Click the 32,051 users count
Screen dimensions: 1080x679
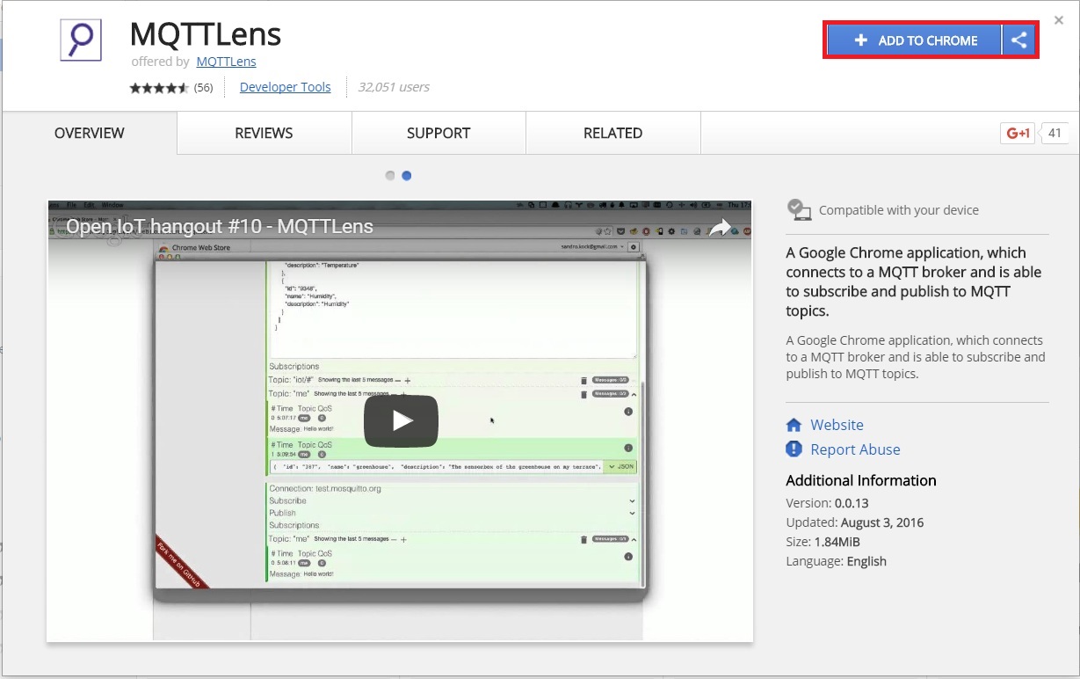[x=394, y=87]
